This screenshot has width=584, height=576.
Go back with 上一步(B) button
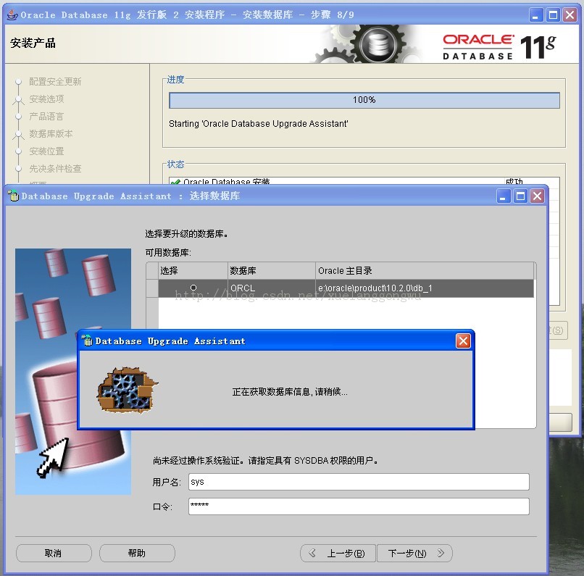pos(338,553)
